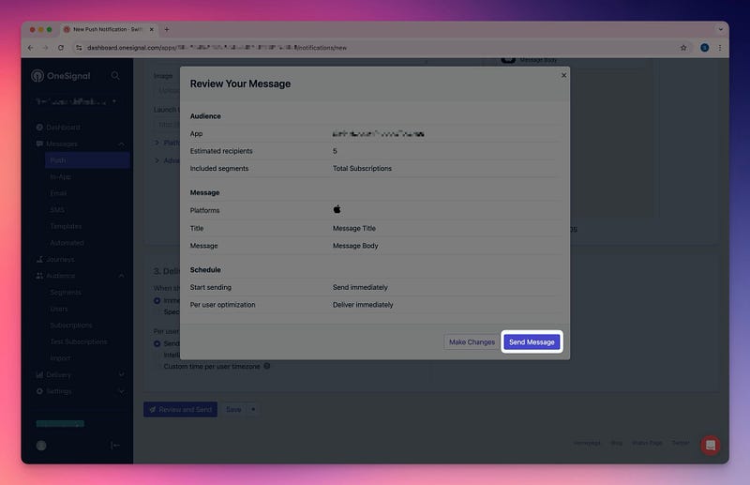Select Push under Messages
Screen dimensions: 750x485
(x=87, y=160)
